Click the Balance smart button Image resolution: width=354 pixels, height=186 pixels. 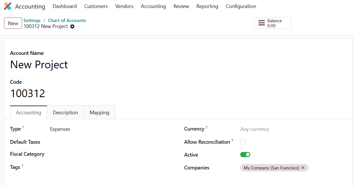point(272,23)
